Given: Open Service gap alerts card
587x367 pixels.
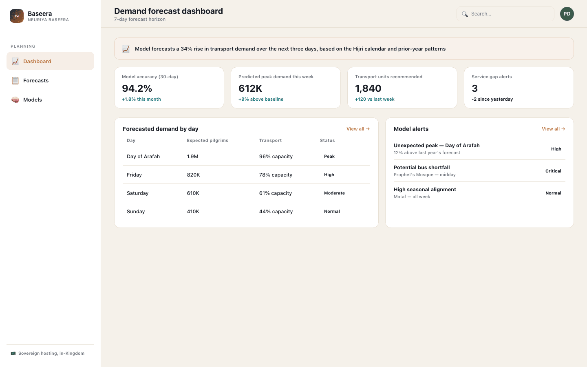Looking at the screenshot, I should coord(519,88).
